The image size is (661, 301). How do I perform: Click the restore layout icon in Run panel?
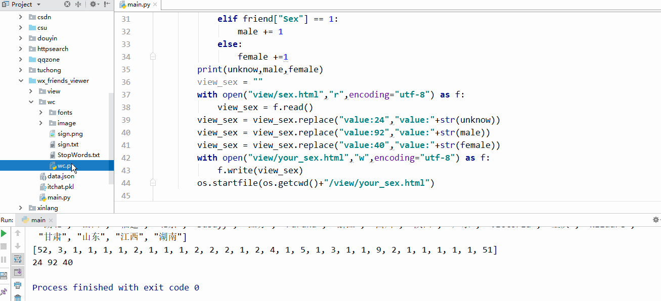(x=4, y=276)
